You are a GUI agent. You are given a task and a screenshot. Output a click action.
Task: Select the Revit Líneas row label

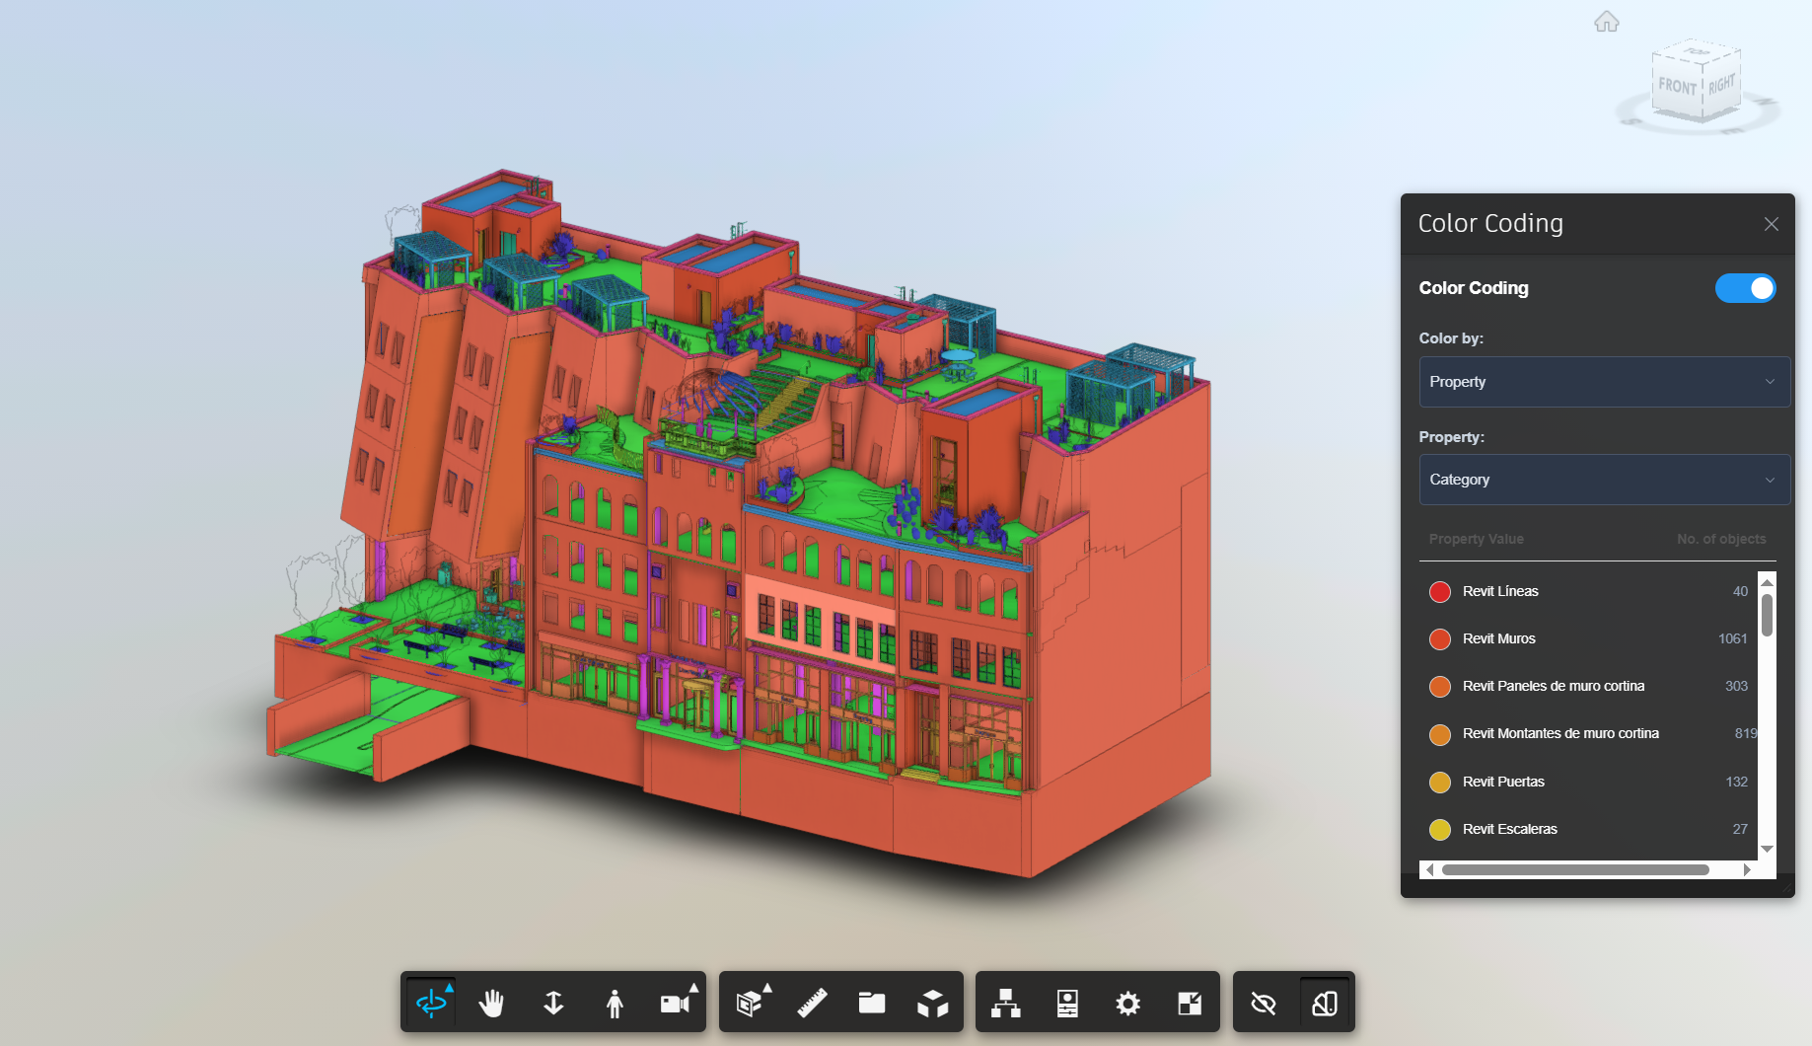1500,591
